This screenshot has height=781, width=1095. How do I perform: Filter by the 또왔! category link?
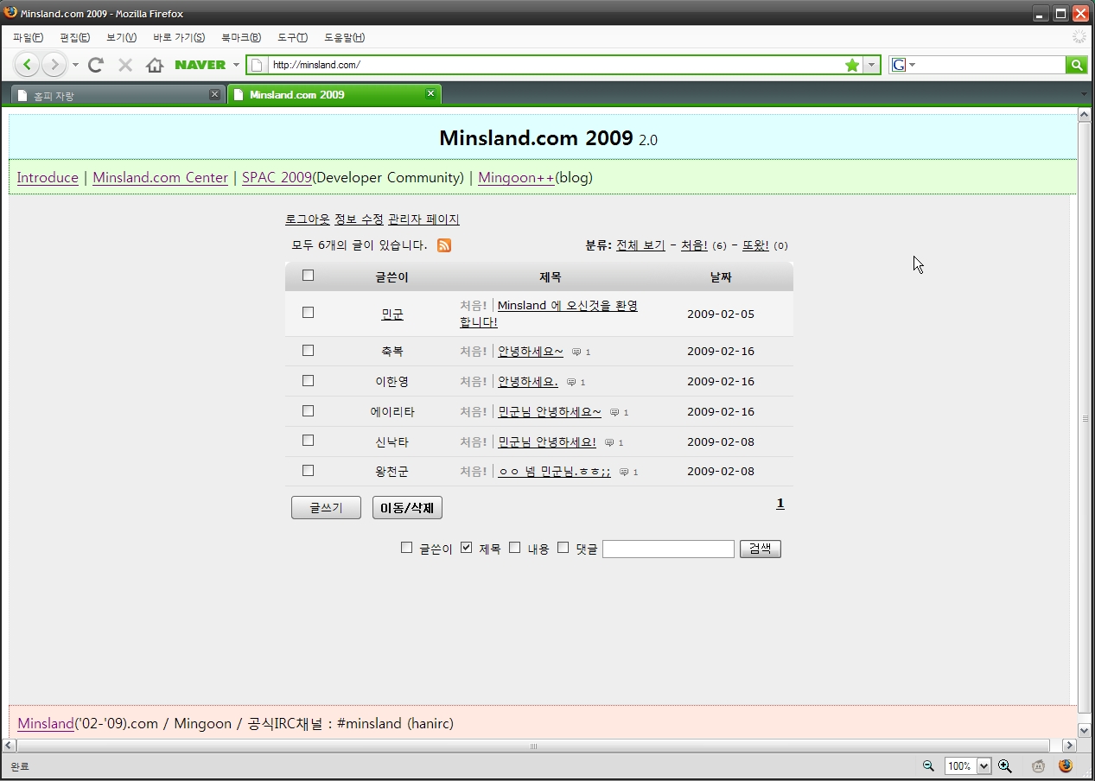click(755, 245)
